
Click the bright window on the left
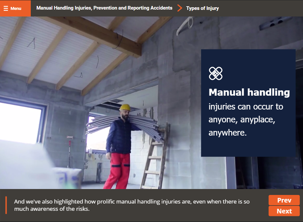tap(20, 122)
